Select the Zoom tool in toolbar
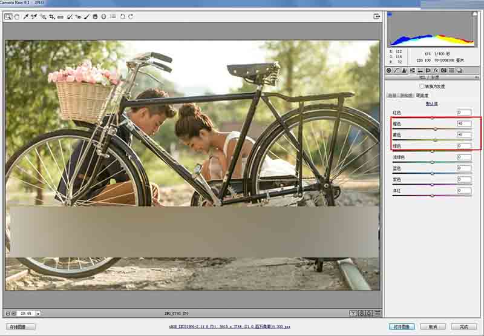 pyautogui.click(x=8, y=17)
